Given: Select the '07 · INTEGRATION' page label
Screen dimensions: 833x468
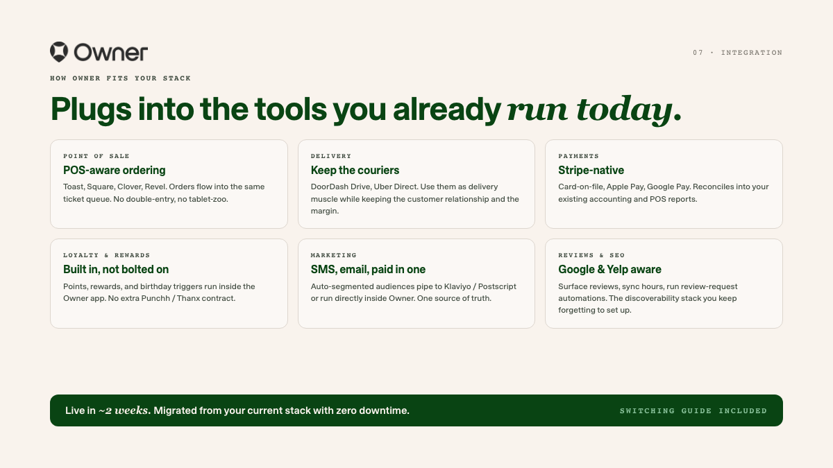Looking at the screenshot, I should [x=737, y=53].
